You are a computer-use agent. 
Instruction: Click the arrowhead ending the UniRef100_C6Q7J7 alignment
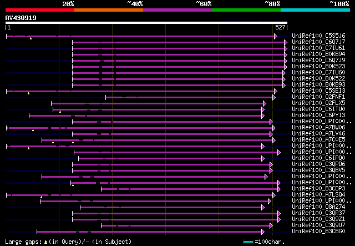(x=286, y=42)
